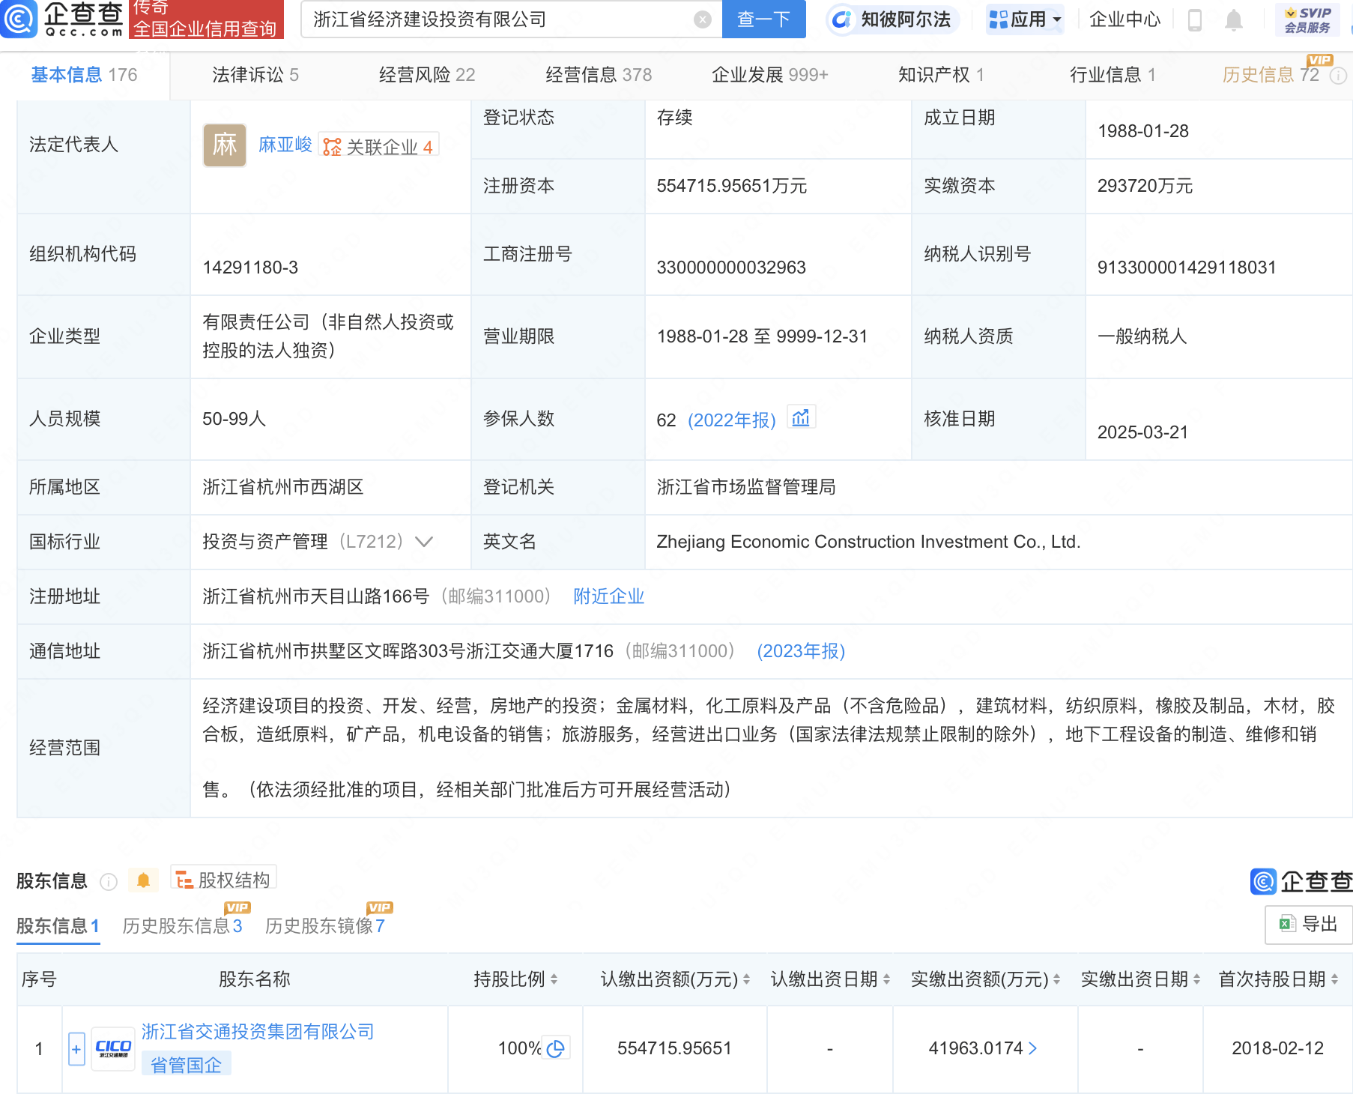Click the 知彼阿尔法 assistant icon
This screenshot has height=1094, width=1353.
(842, 19)
